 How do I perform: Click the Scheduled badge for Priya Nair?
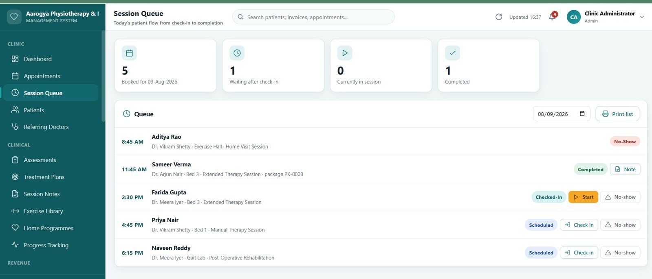pyautogui.click(x=541, y=225)
